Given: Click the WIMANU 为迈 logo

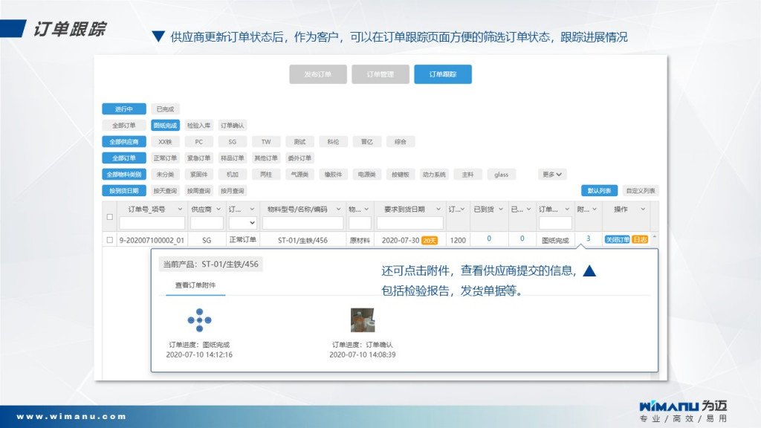Looking at the screenshot, I should (x=682, y=407).
